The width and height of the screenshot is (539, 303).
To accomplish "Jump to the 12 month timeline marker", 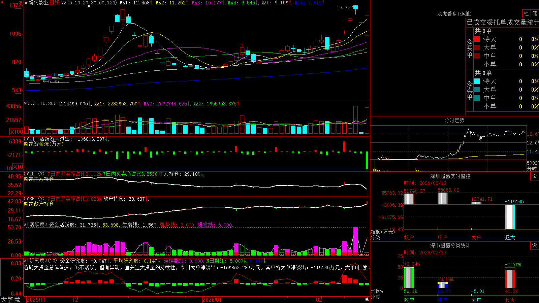I will tap(75, 300).
